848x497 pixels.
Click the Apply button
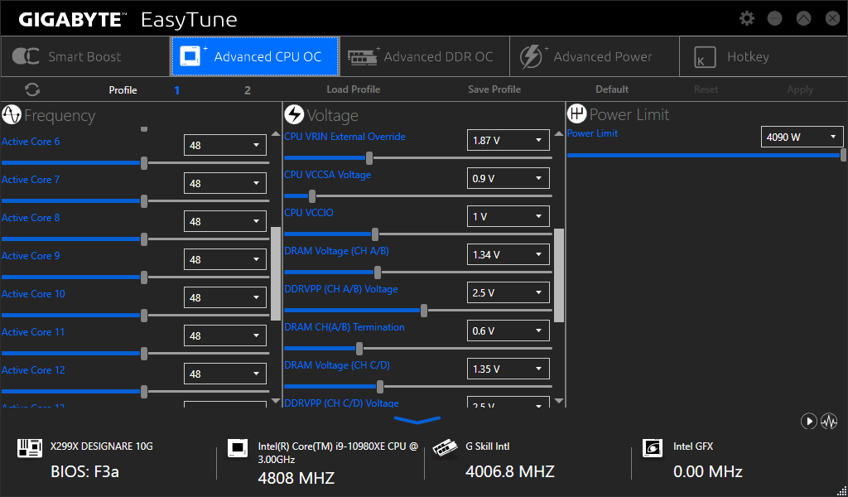pyautogui.click(x=800, y=89)
